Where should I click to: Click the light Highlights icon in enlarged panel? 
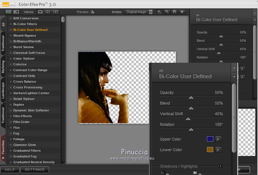click(x=195, y=172)
